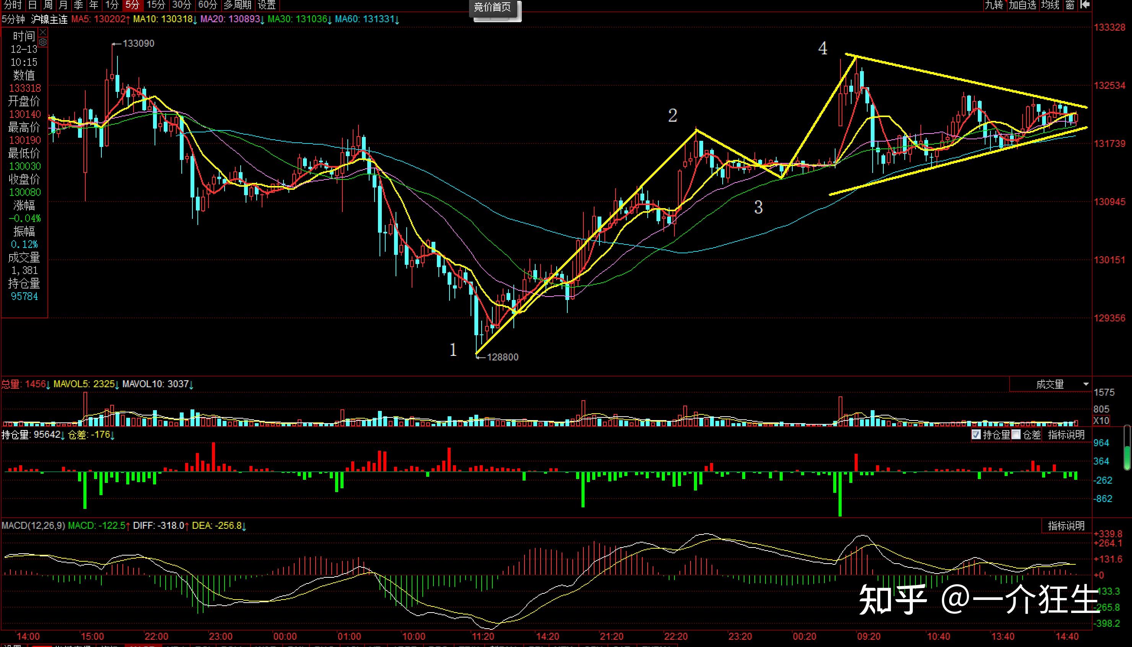Click 加自选 to add to watchlist
Screen dimensions: 1132x647
[1022, 5]
